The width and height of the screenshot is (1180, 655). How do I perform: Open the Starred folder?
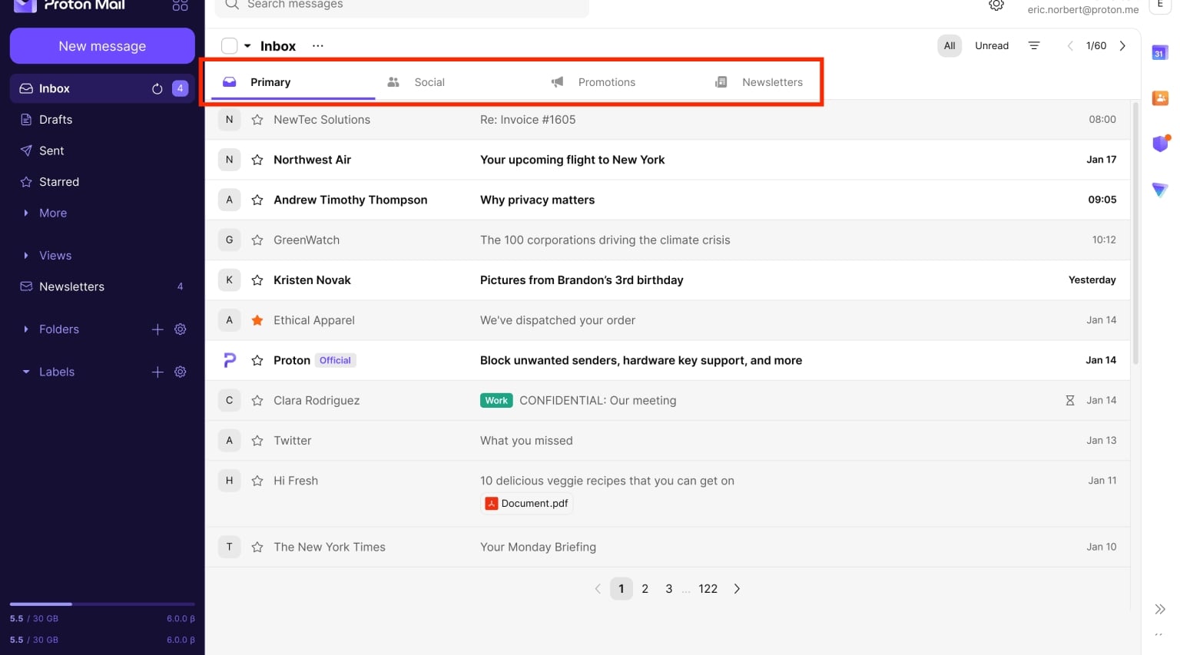pyautogui.click(x=102, y=182)
